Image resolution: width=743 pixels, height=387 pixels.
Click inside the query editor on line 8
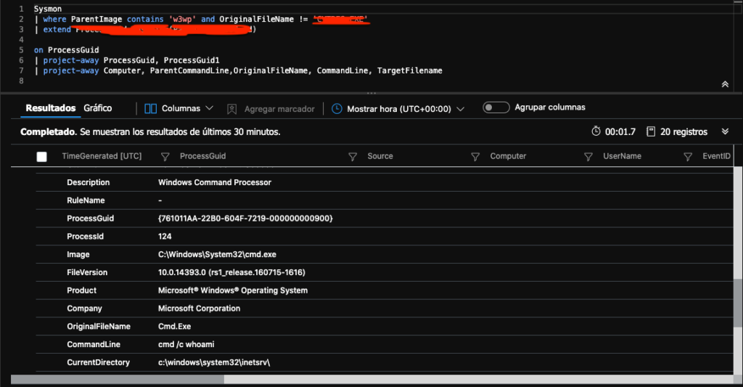[218, 81]
